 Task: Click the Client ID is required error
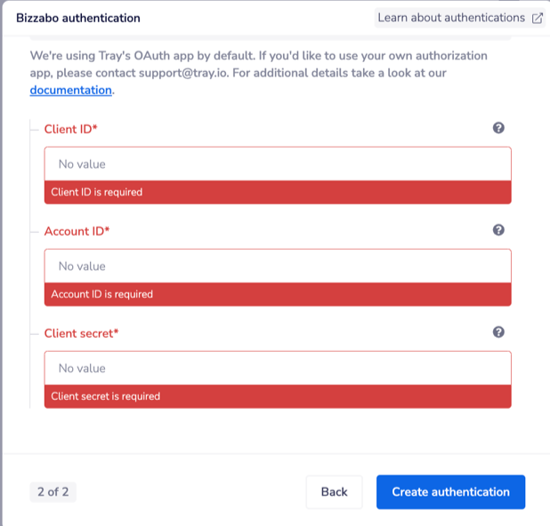click(97, 192)
